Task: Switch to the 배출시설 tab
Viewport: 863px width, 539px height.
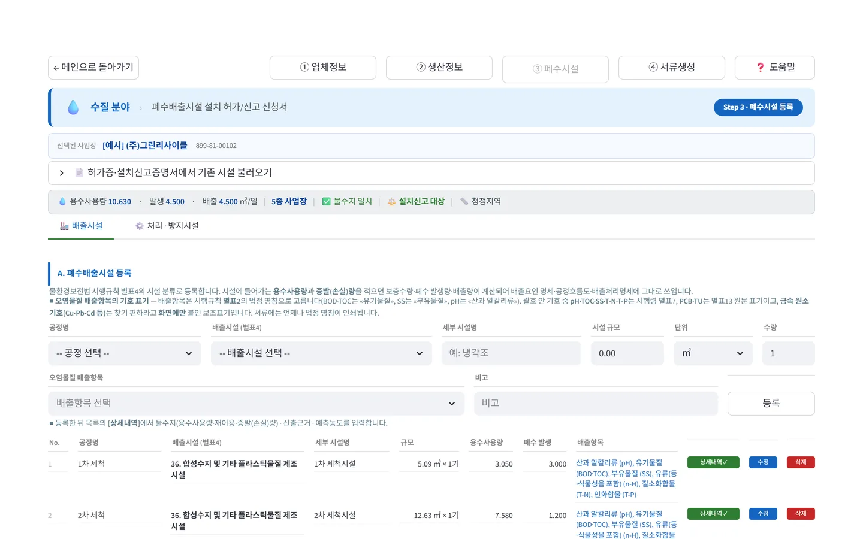Action: pyautogui.click(x=81, y=226)
